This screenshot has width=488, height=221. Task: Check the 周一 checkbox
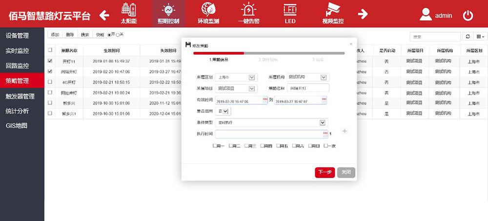(214, 146)
